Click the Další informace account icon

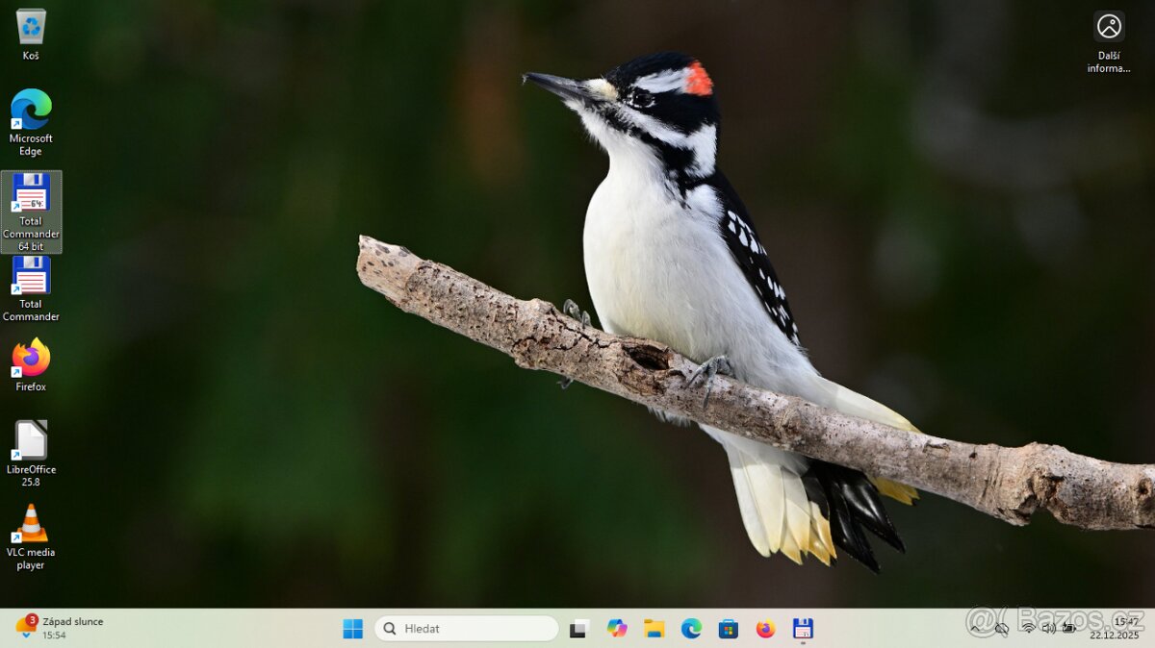click(1108, 27)
